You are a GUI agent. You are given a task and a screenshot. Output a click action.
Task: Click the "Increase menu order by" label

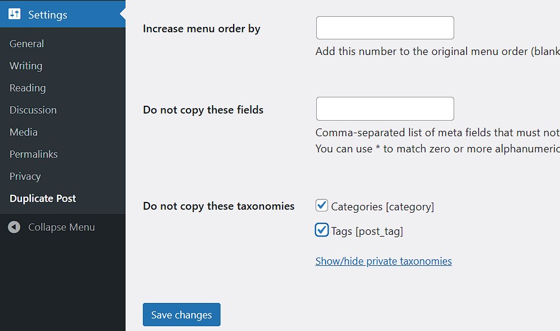(201, 29)
